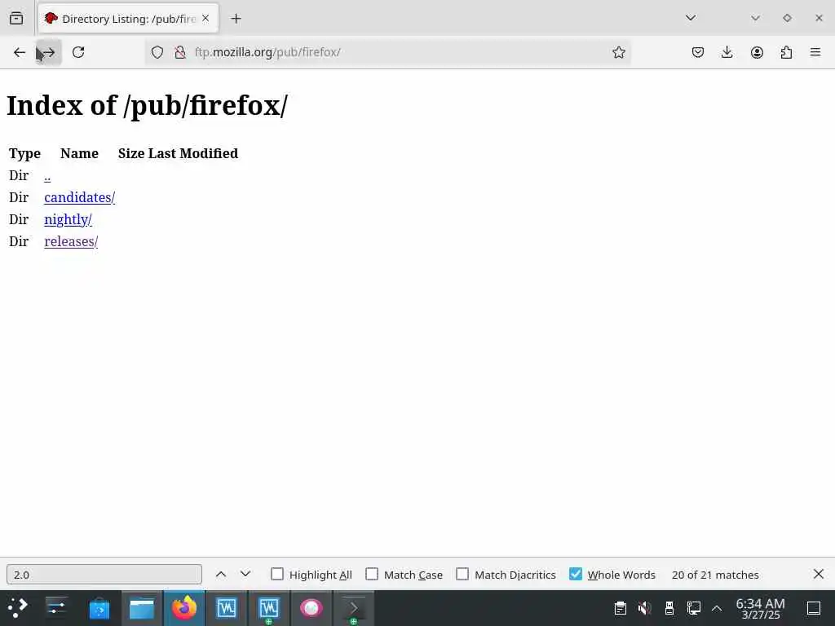Enable the Match Diacritics checkbox

(462, 574)
